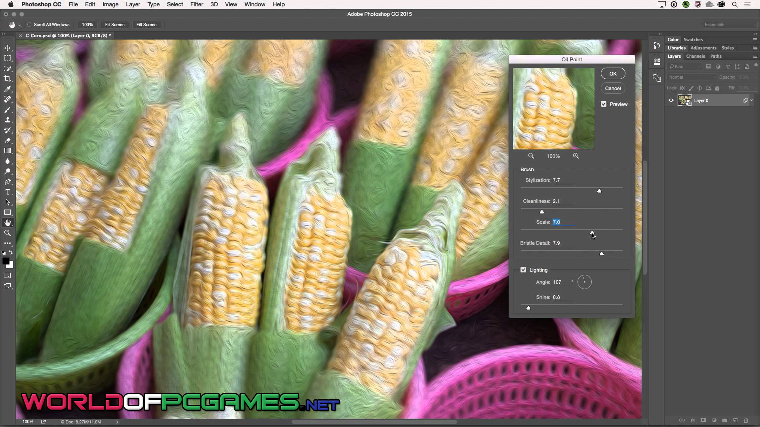Expand Layer 0 smart filter arrow

[752, 100]
